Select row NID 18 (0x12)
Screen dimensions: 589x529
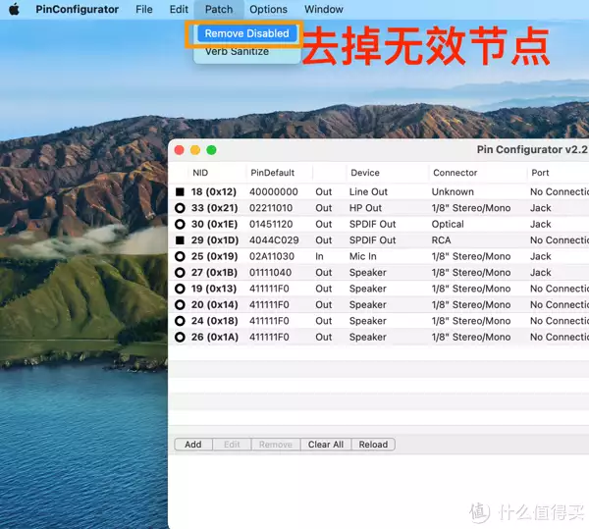pos(379,191)
